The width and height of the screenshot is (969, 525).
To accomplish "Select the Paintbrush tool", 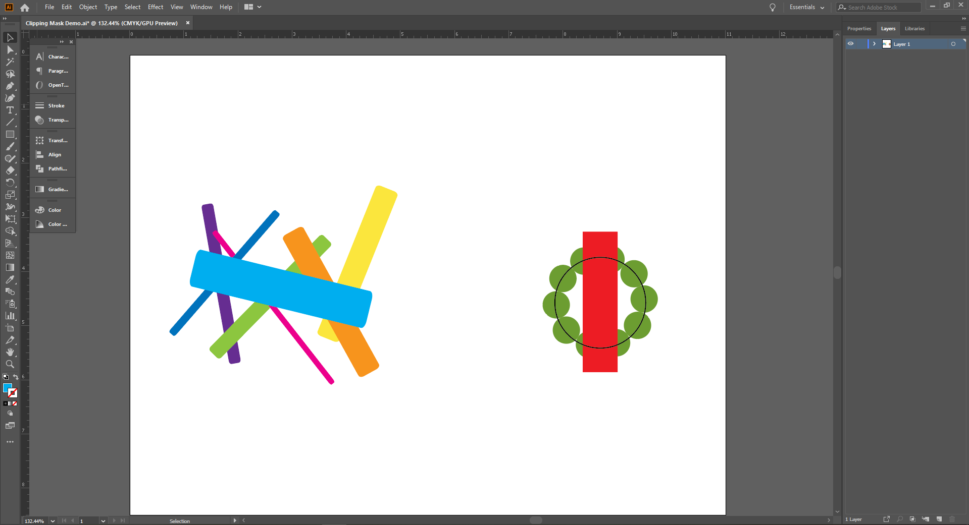I will pyautogui.click(x=10, y=147).
